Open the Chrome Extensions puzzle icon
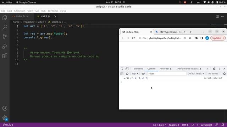This screenshot has width=227, height=127. 196,38
